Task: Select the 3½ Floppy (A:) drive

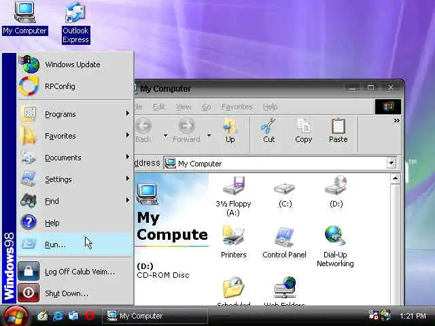Action: point(233,196)
